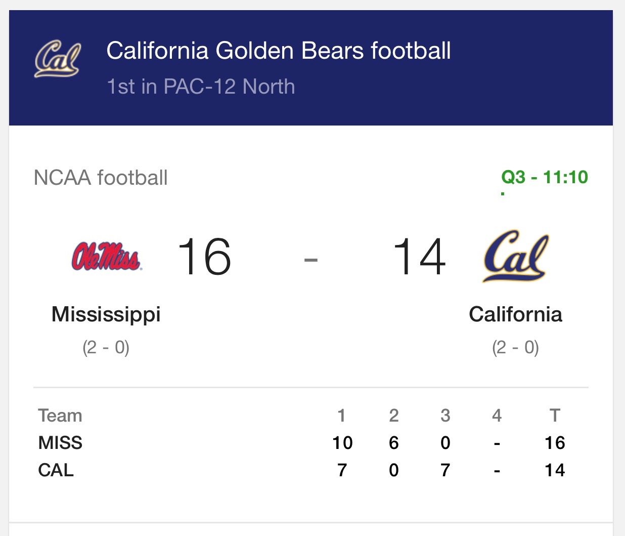625x536 pixels.
Task: Click Mississippi's (2 - 0) record
Action: pyautogui.click(x=106, y=348)
